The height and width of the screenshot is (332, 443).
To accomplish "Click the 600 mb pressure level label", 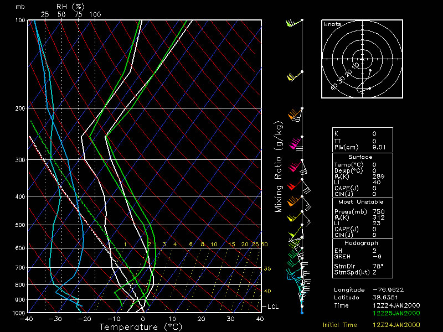I will pyautogui.click(x=20, y=248).
